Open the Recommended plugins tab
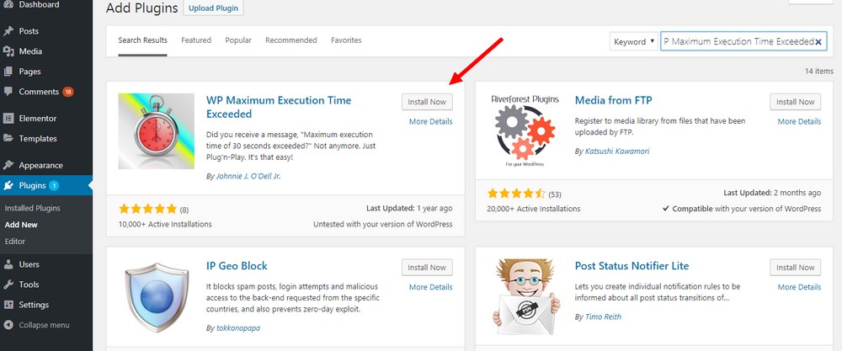Image resolution: width=842 pixels, height=351 pixels. click(x=291, y=40)
